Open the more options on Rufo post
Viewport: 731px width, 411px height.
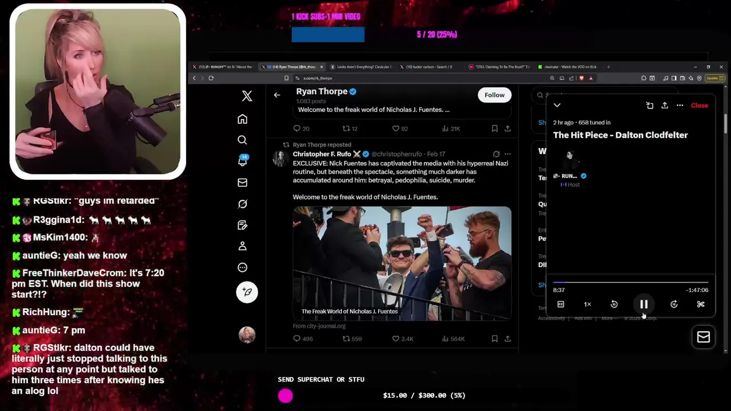pyautogui.click(x=507, y=154)
